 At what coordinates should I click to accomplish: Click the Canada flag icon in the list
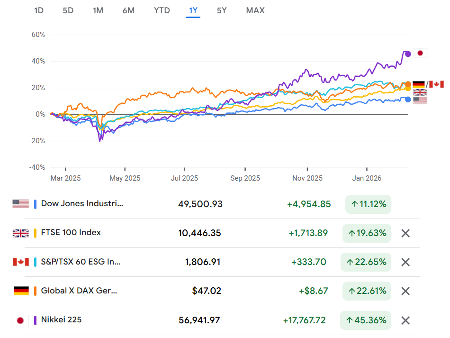click(21, 262)
